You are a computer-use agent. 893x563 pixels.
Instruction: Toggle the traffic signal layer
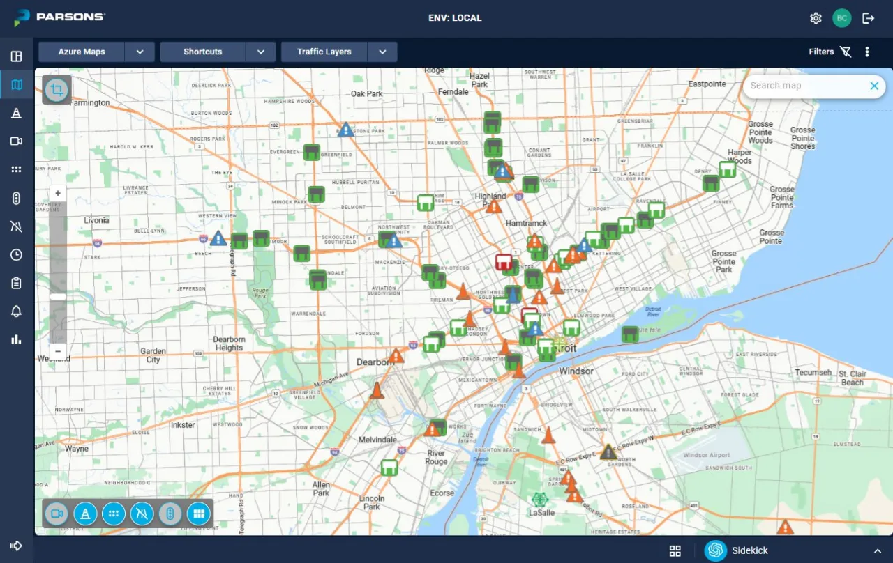[x=170, y=514]
